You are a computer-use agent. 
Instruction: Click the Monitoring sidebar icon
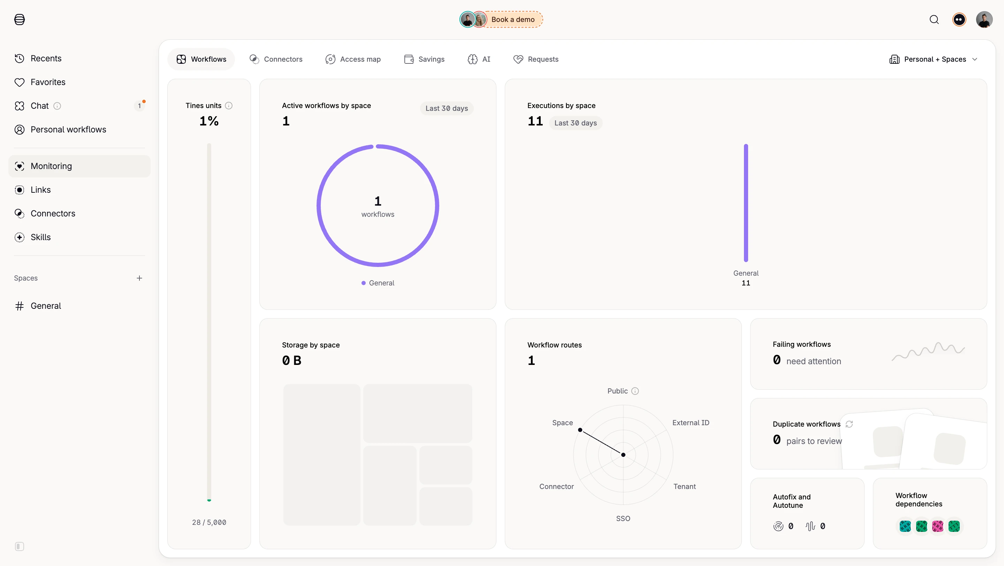click(20, 166)
